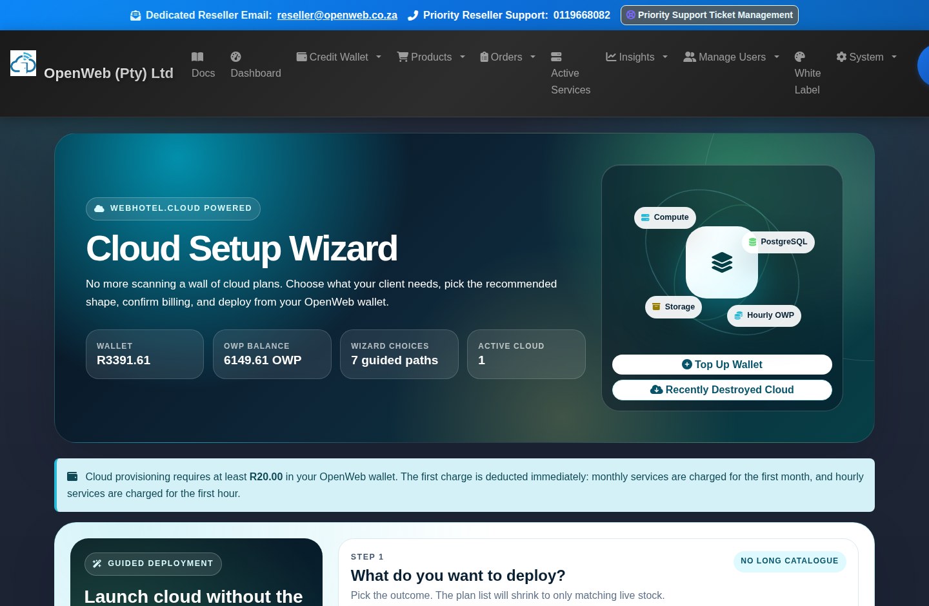
Task: Click the Orders clipboard icon
Action: pyautogui.click(x=484, y=57)
